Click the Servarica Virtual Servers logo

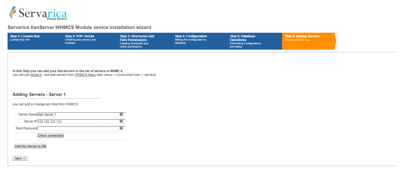tap(38, 13)
